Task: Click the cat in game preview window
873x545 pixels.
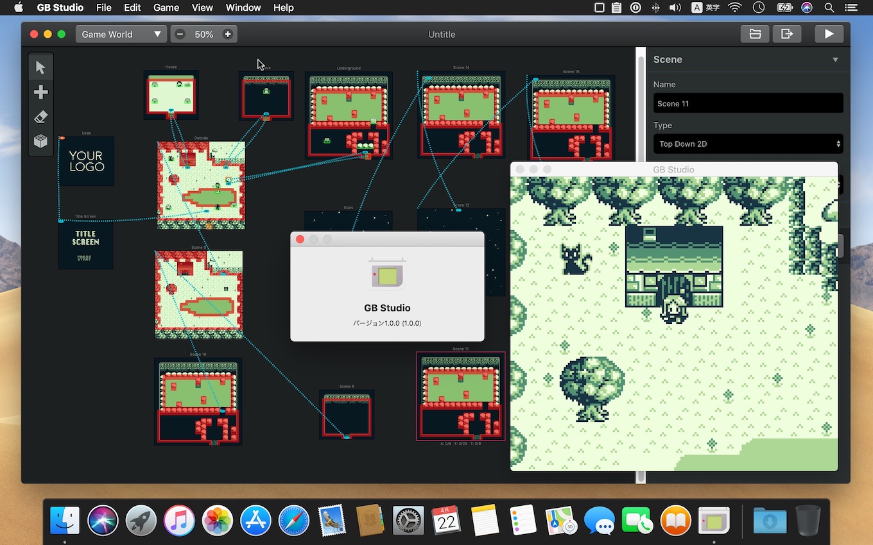Action: click(576, 258)
